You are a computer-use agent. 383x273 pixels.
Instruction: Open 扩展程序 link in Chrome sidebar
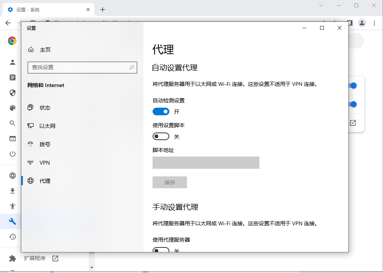[35, 258]
